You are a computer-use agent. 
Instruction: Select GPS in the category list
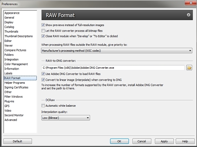pos(7,106)
